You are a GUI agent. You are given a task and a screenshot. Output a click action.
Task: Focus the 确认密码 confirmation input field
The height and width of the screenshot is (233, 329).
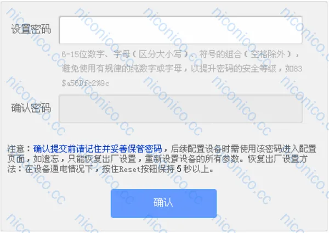click(180, 109)
